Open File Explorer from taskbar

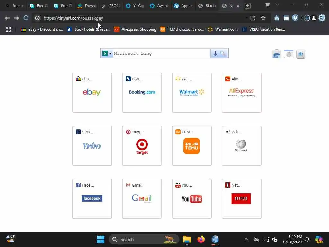coord(187,239)
